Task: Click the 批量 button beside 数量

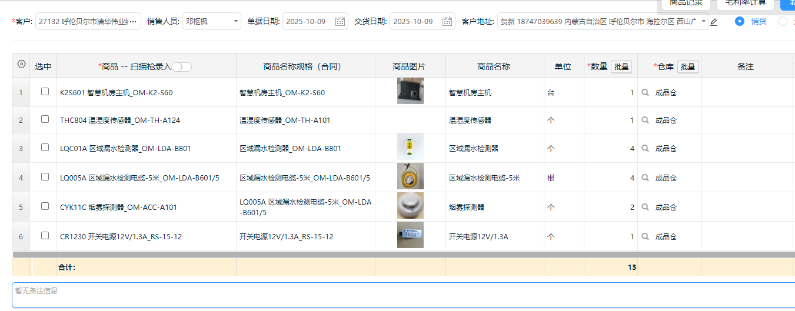Action: point(621,67)
